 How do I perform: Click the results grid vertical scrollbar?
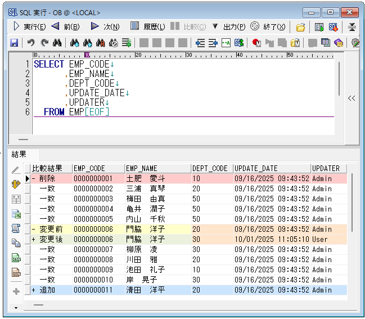[353, 203]
